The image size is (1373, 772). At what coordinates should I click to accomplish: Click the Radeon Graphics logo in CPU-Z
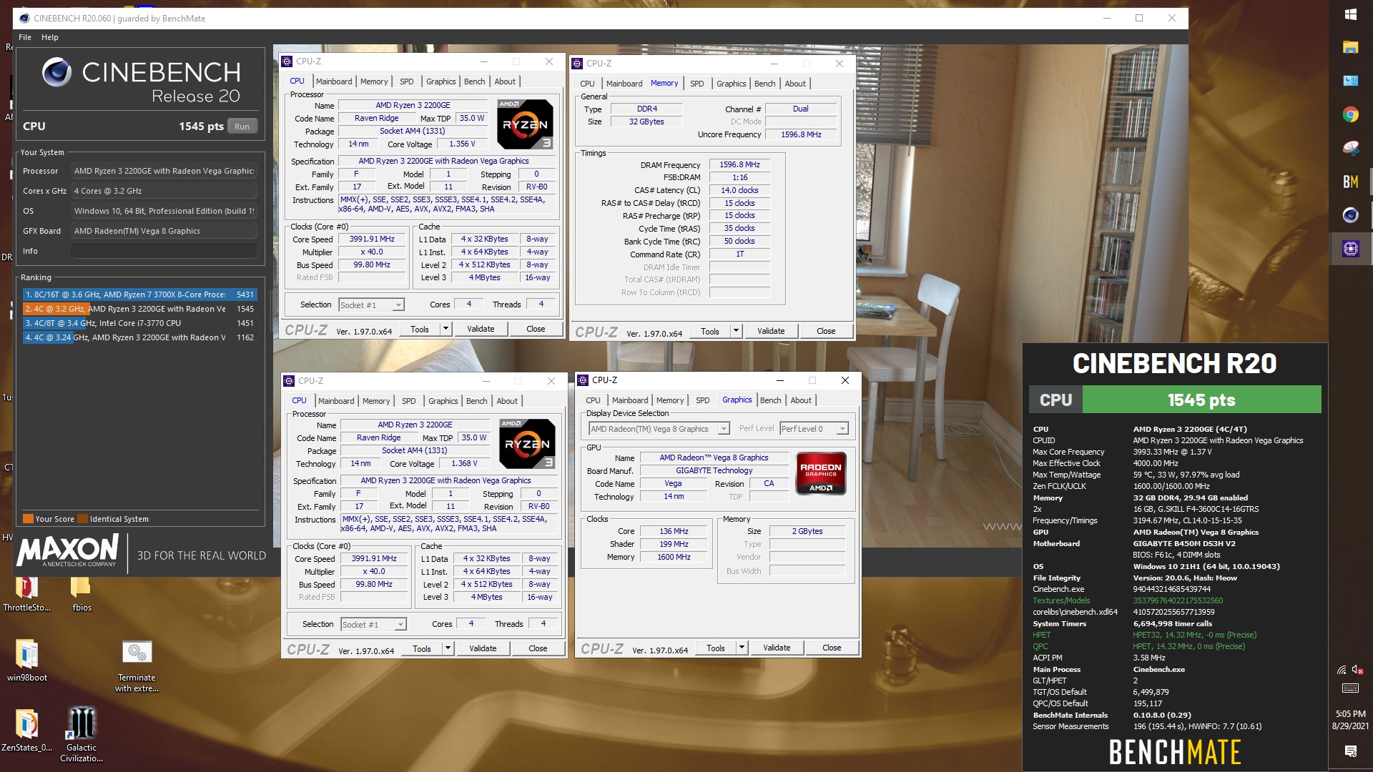click(821, 473)
